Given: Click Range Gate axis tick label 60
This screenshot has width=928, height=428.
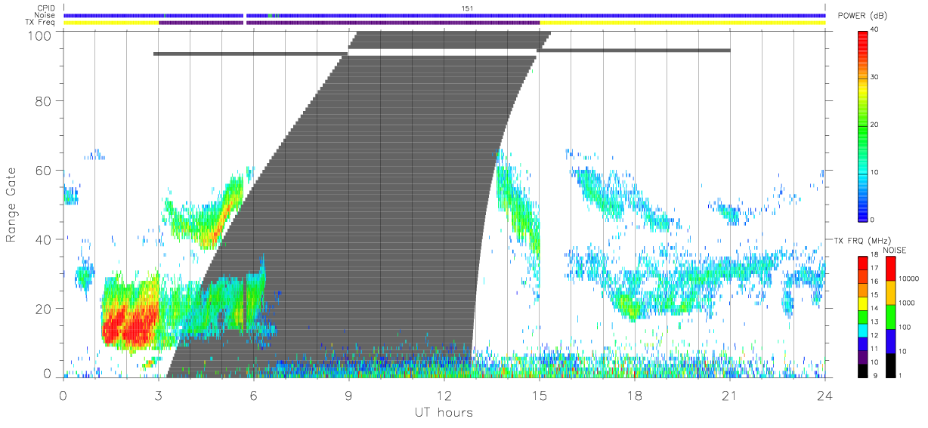Looking at the screenshot, I should 42,171.
